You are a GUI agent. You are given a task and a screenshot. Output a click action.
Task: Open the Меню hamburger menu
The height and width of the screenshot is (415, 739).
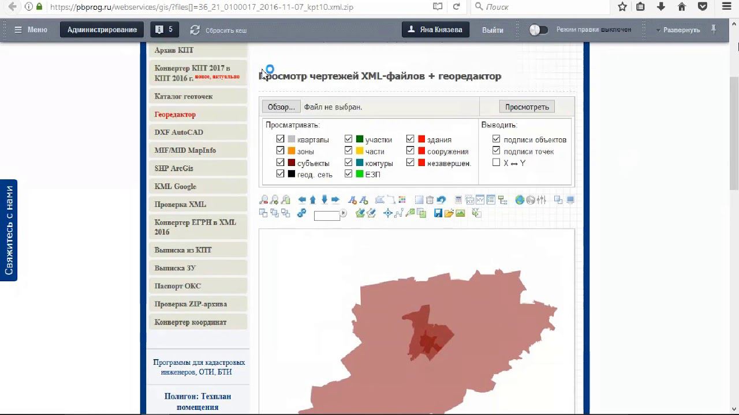coord(31,29)
